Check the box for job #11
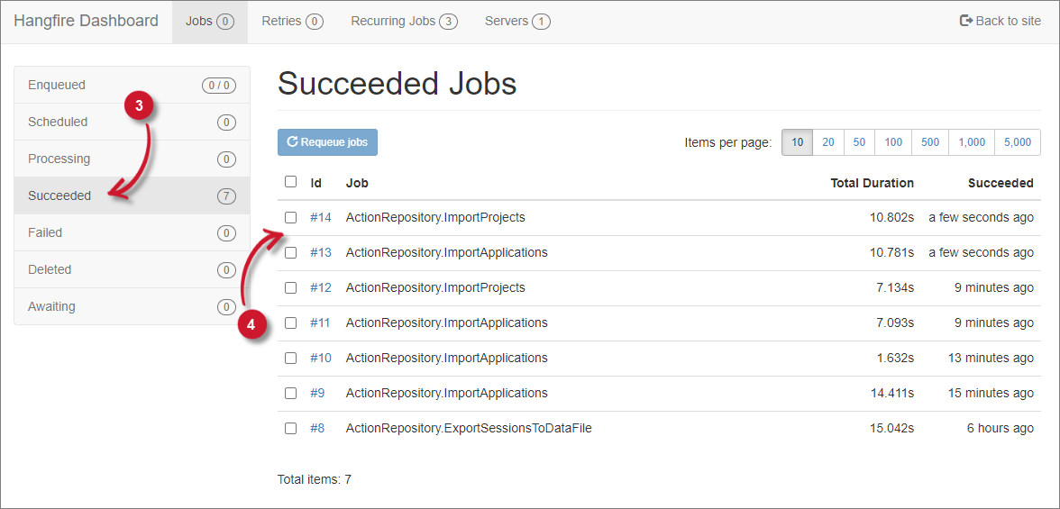This screenshot has height=509, width=1060. [290, 323]
